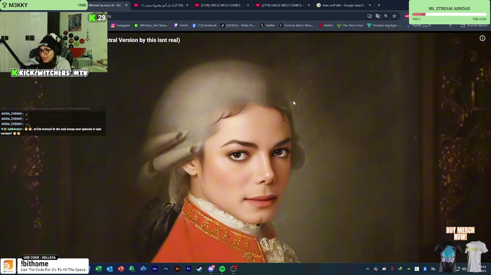Launch Illustrator from the taskbar
Image resolution: width=491 pixels, height=275 pixels.
[x=177, y=269]
